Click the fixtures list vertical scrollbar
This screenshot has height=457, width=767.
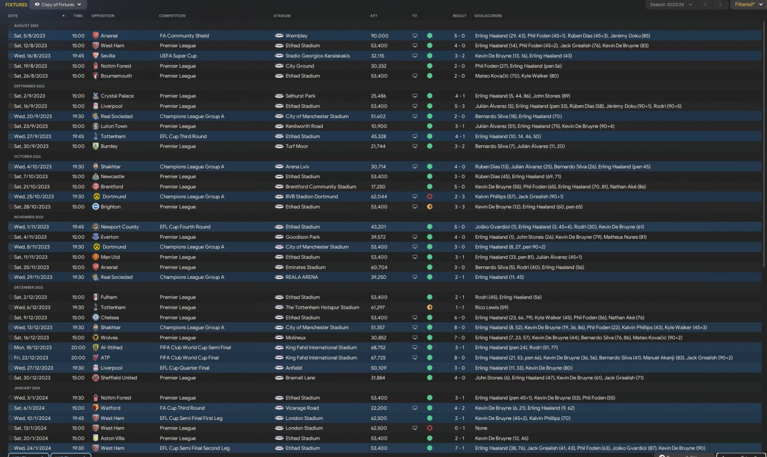pyautogui.click(x=763, y=144)
